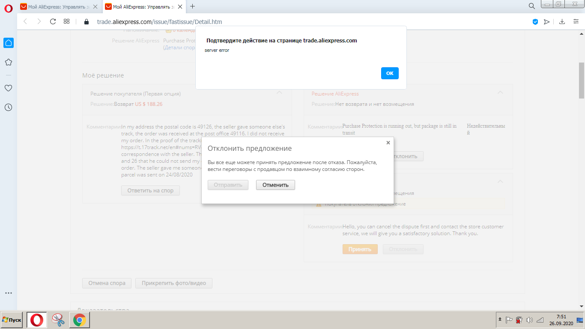Click the system tray volume speaker icon

click(x=529, y=320)
